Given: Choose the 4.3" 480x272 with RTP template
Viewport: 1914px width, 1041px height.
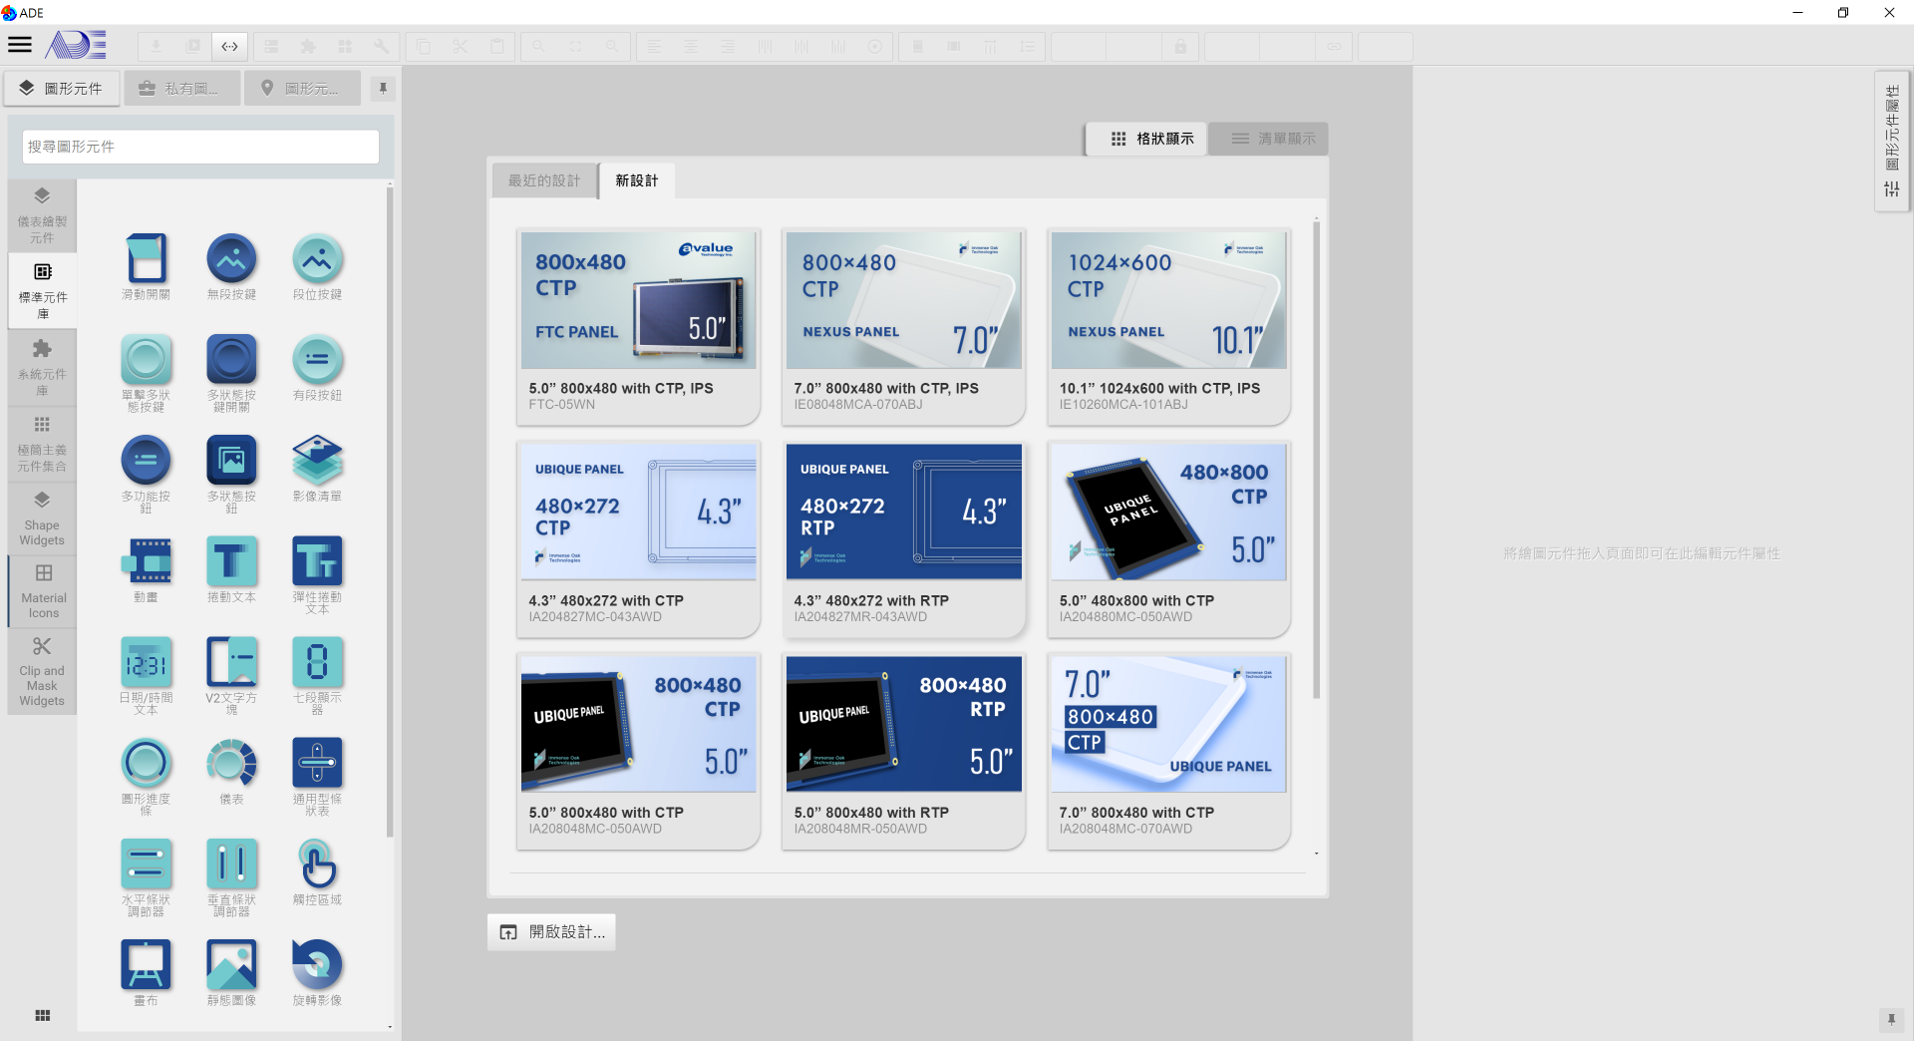Looking at the screenshot, I should point(903,538).
